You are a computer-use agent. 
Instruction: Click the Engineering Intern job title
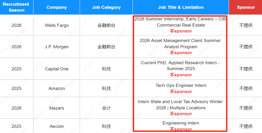coord(181,123)
